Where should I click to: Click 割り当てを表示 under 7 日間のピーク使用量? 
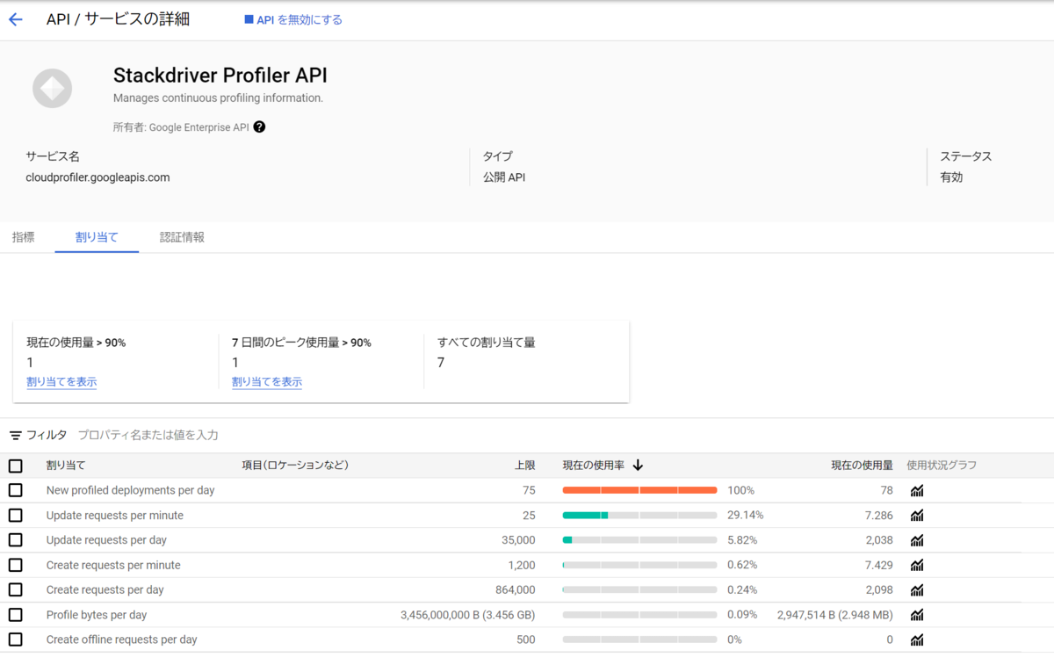click(267, 382)
